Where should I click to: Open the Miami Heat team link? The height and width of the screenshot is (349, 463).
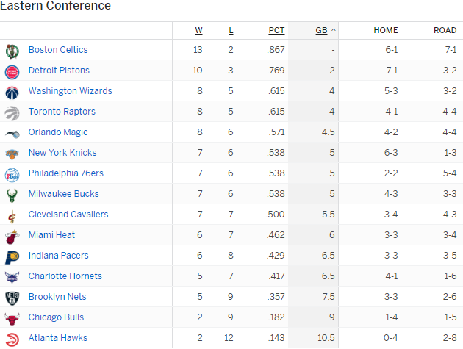pos(51,235)
